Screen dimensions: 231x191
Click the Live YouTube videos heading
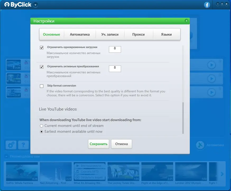click(x=58, y=109)
